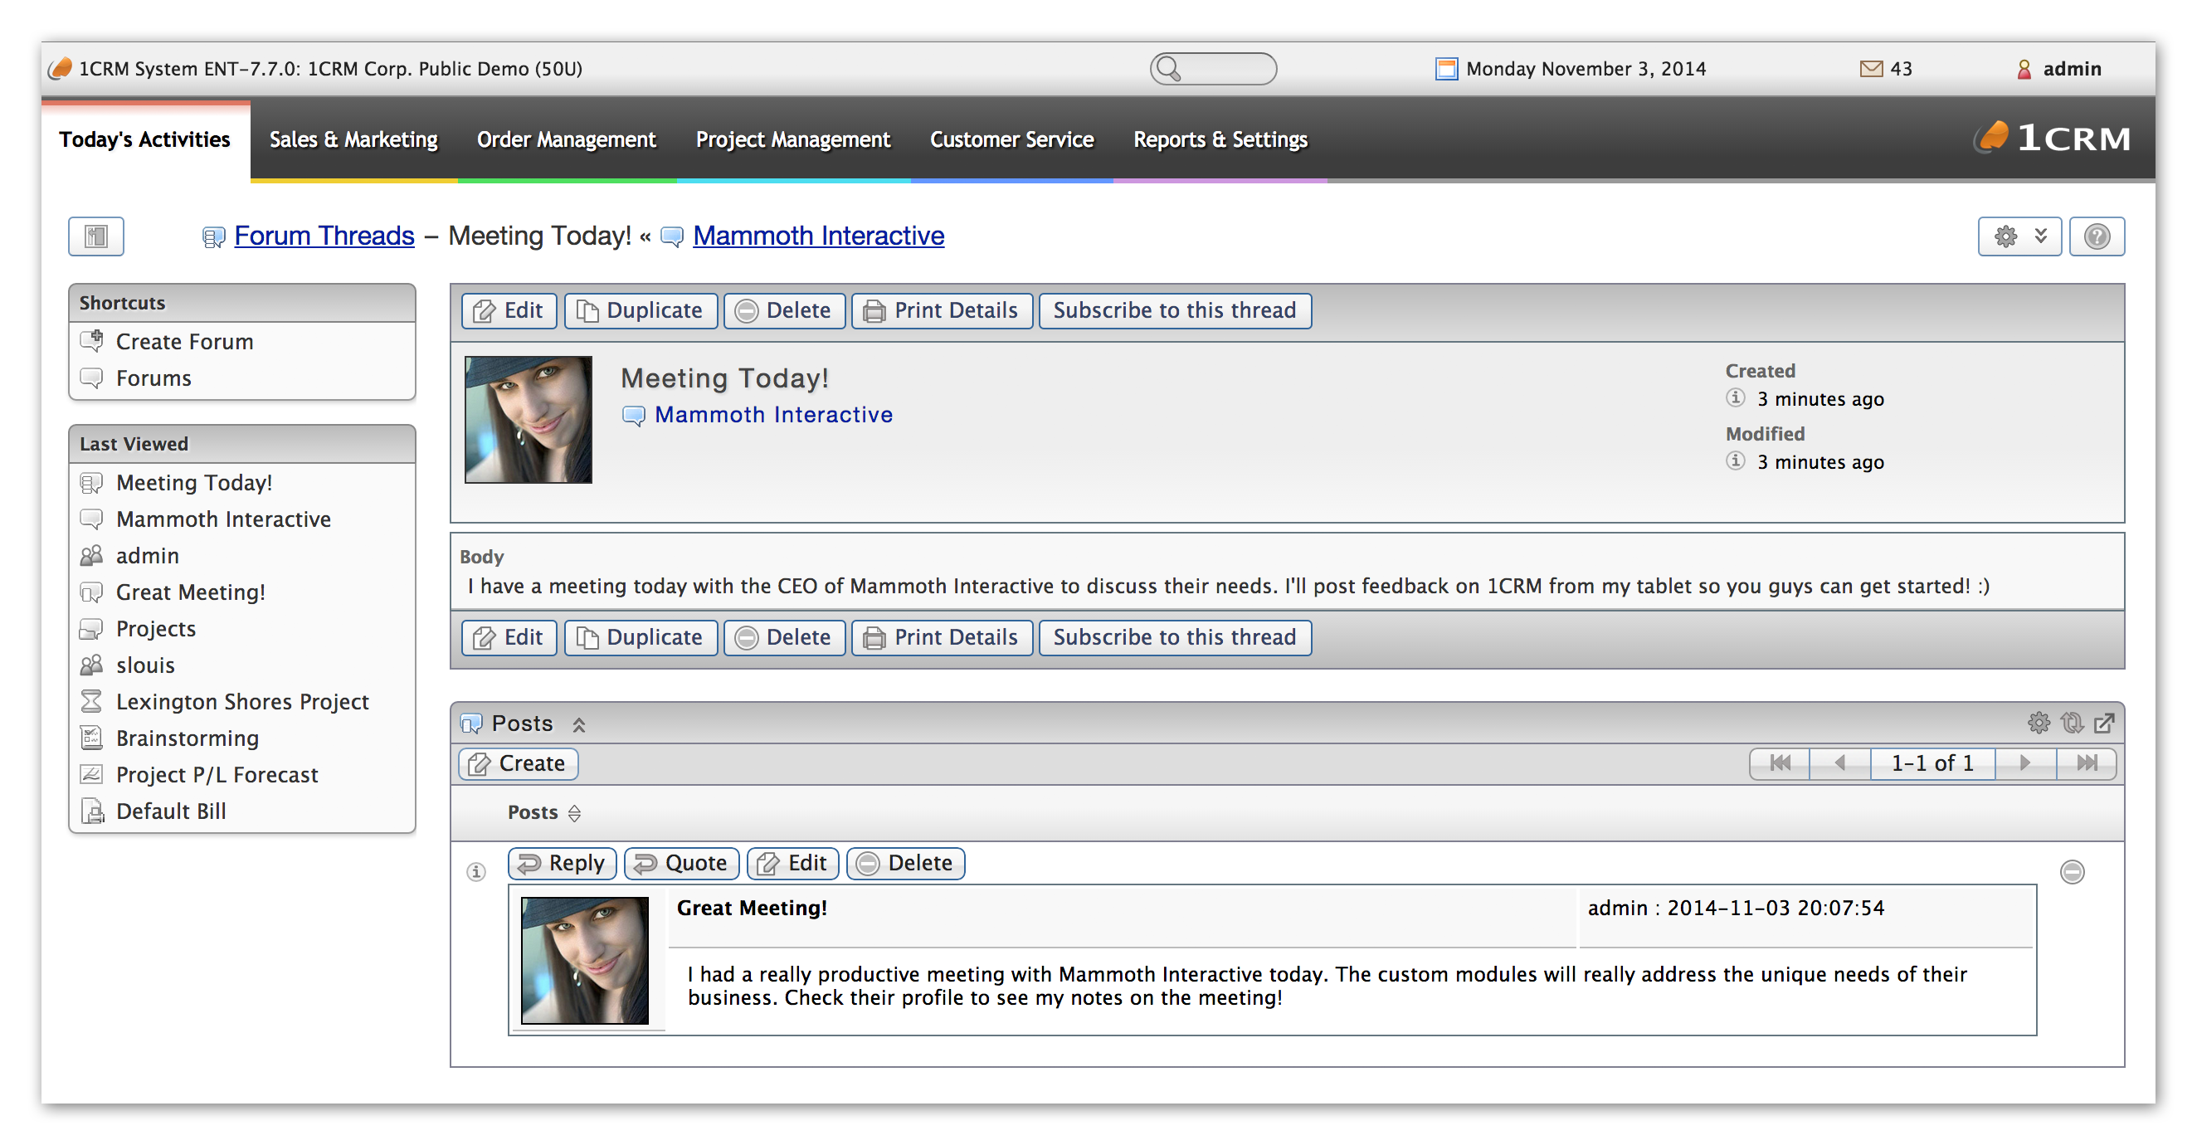Edit the Great Meeting! post
Viewport: 2197px width, 1145px height.
tap(792, 864)
